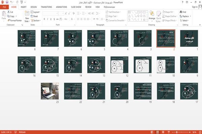This screenshot has height=134, width=202.
Task: Open PowerPoint Help question mark
Action: coord(182,2)
